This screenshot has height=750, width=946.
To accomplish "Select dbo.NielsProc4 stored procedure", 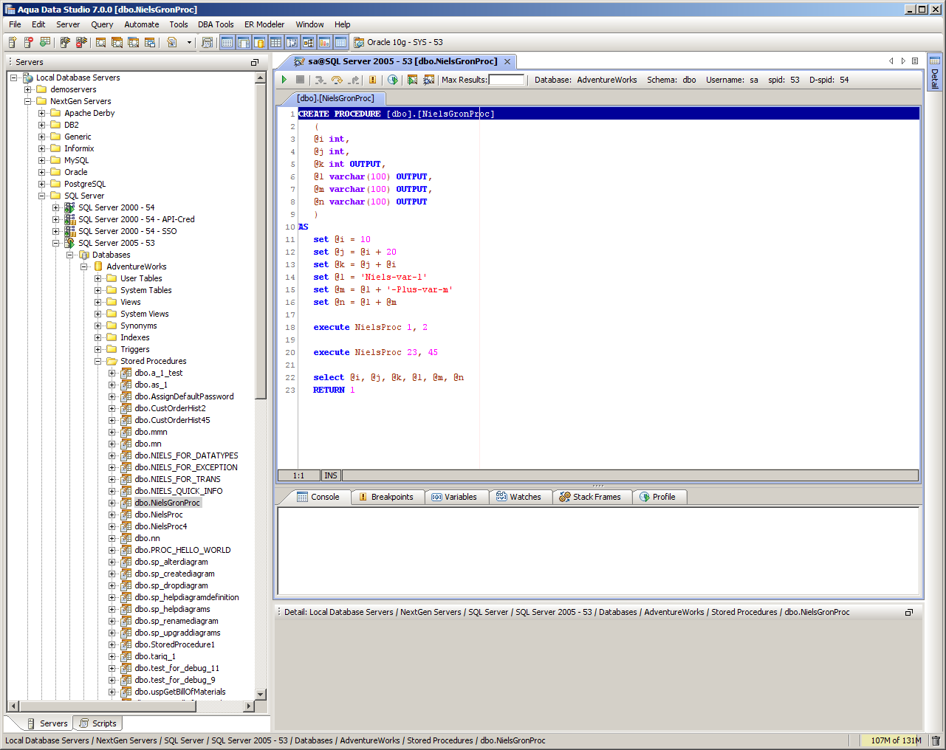I will coord(160,526).
